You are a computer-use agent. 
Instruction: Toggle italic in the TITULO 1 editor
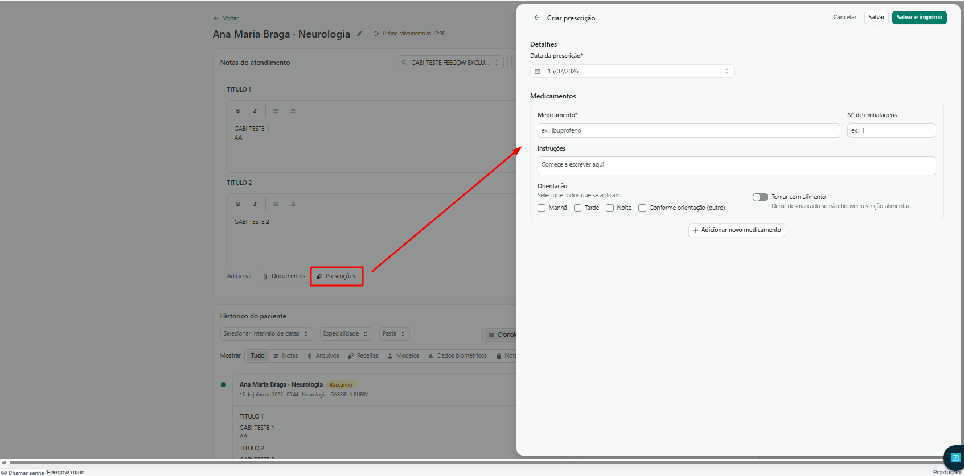(255, 111)
